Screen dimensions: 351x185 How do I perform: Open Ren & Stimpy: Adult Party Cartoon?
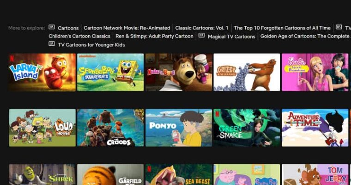154,37
